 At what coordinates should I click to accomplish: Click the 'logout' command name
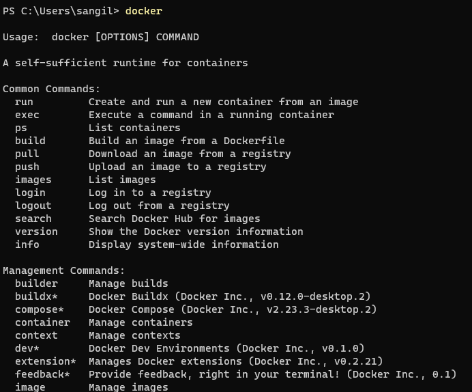click(33, 206)
